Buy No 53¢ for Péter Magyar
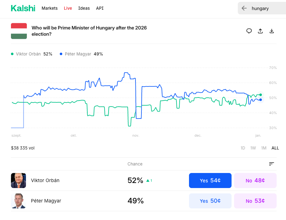Screen dimensions: 286x220 click(x=255, y=201)
